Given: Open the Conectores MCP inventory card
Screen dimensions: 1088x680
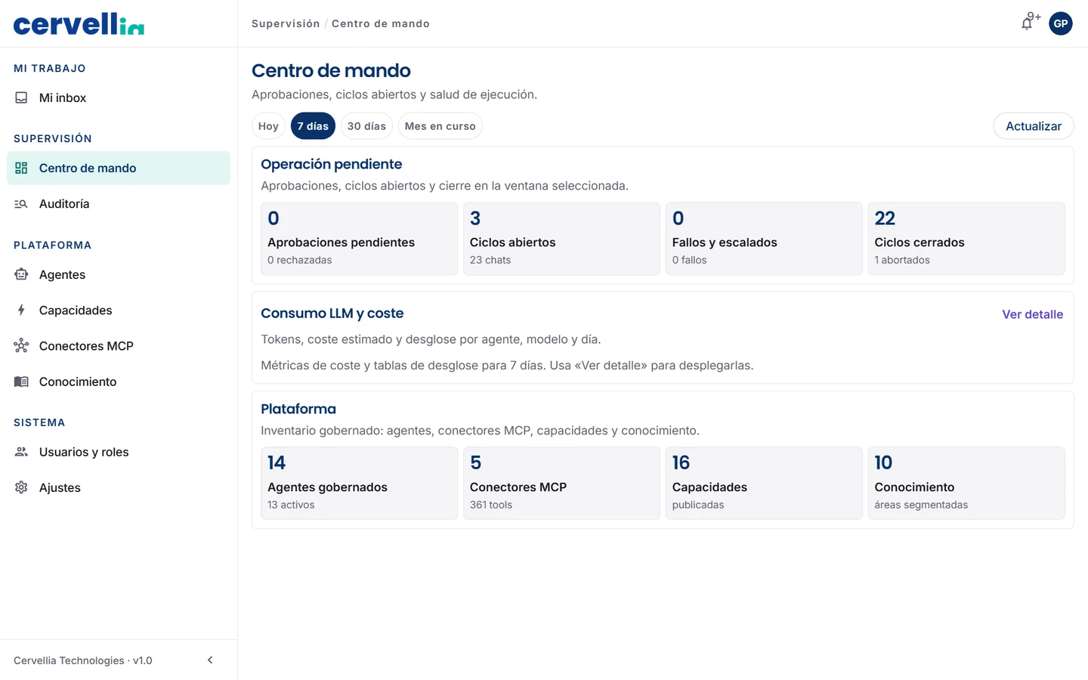Looking at the screenshot, I should coord(561,484).
